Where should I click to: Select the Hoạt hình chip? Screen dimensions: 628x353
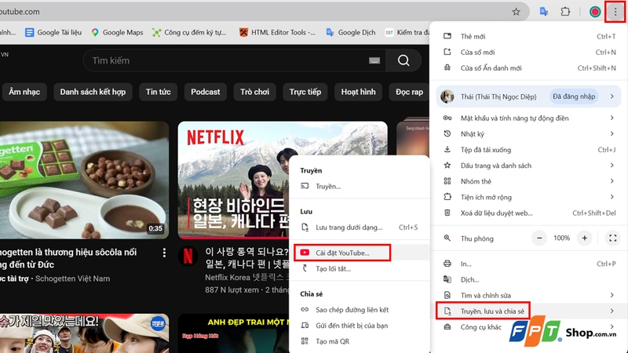tap(359, 92)
